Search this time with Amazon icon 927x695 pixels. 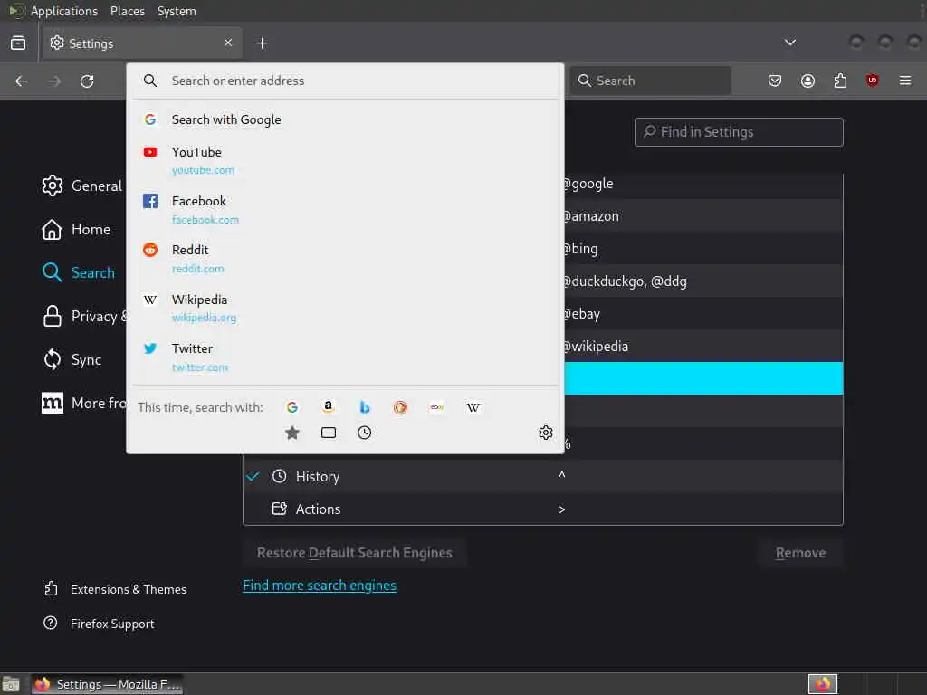(x=328, y=407)
